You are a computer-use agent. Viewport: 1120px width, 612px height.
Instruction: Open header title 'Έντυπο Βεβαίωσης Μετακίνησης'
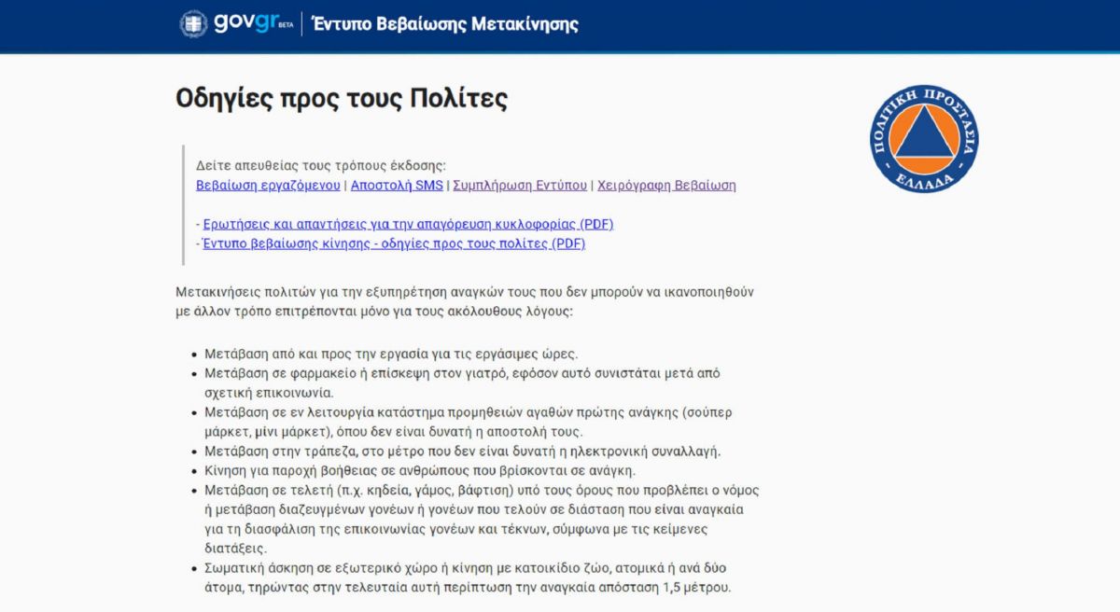(x=445, y=23)
